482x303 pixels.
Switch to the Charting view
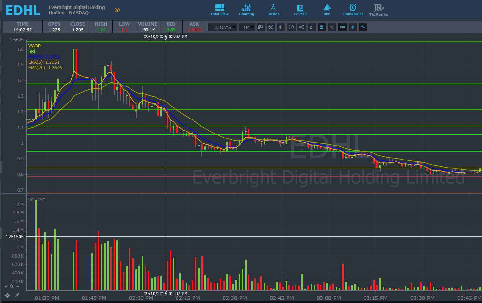point(246,10)
